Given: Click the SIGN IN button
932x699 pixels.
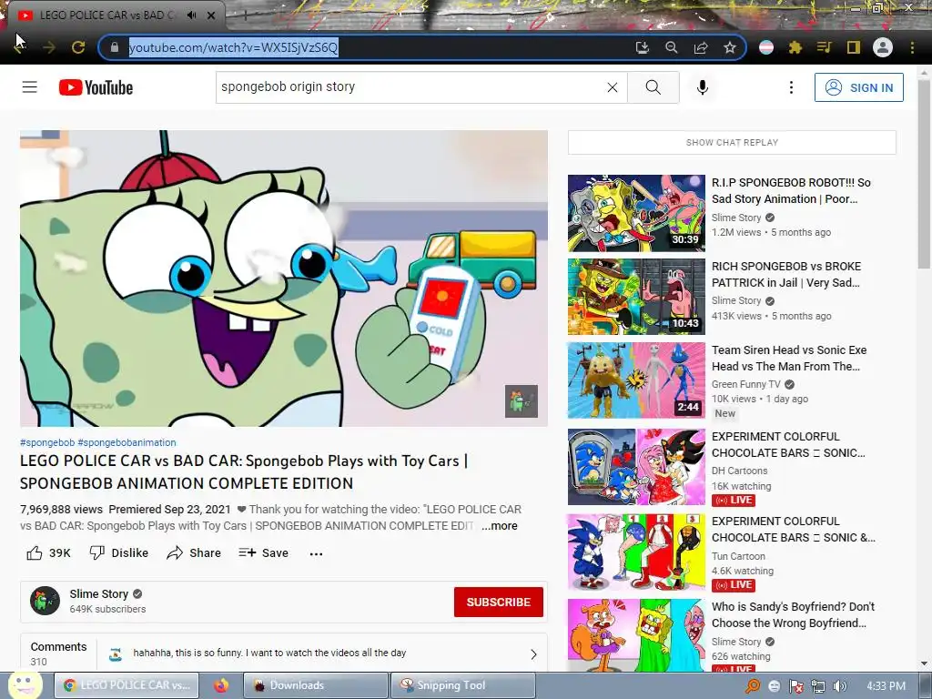Looking at the screenshot, I should (x=858, y=87).
